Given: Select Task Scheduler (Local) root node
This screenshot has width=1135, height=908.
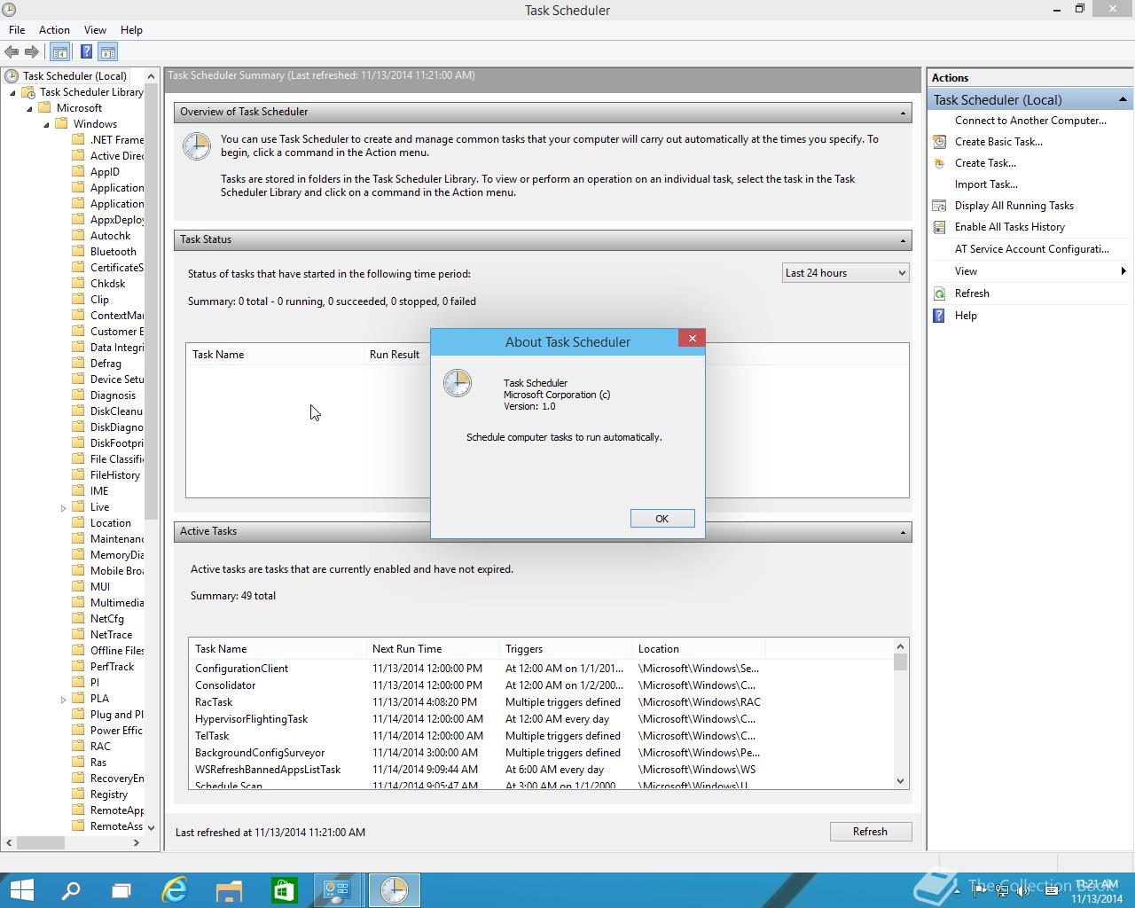Looking at the screenshot, I should [x=74, y=76].
